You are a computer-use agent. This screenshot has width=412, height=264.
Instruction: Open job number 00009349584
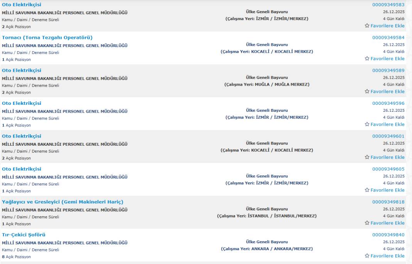pyautogui.click(x=388, y=38)
